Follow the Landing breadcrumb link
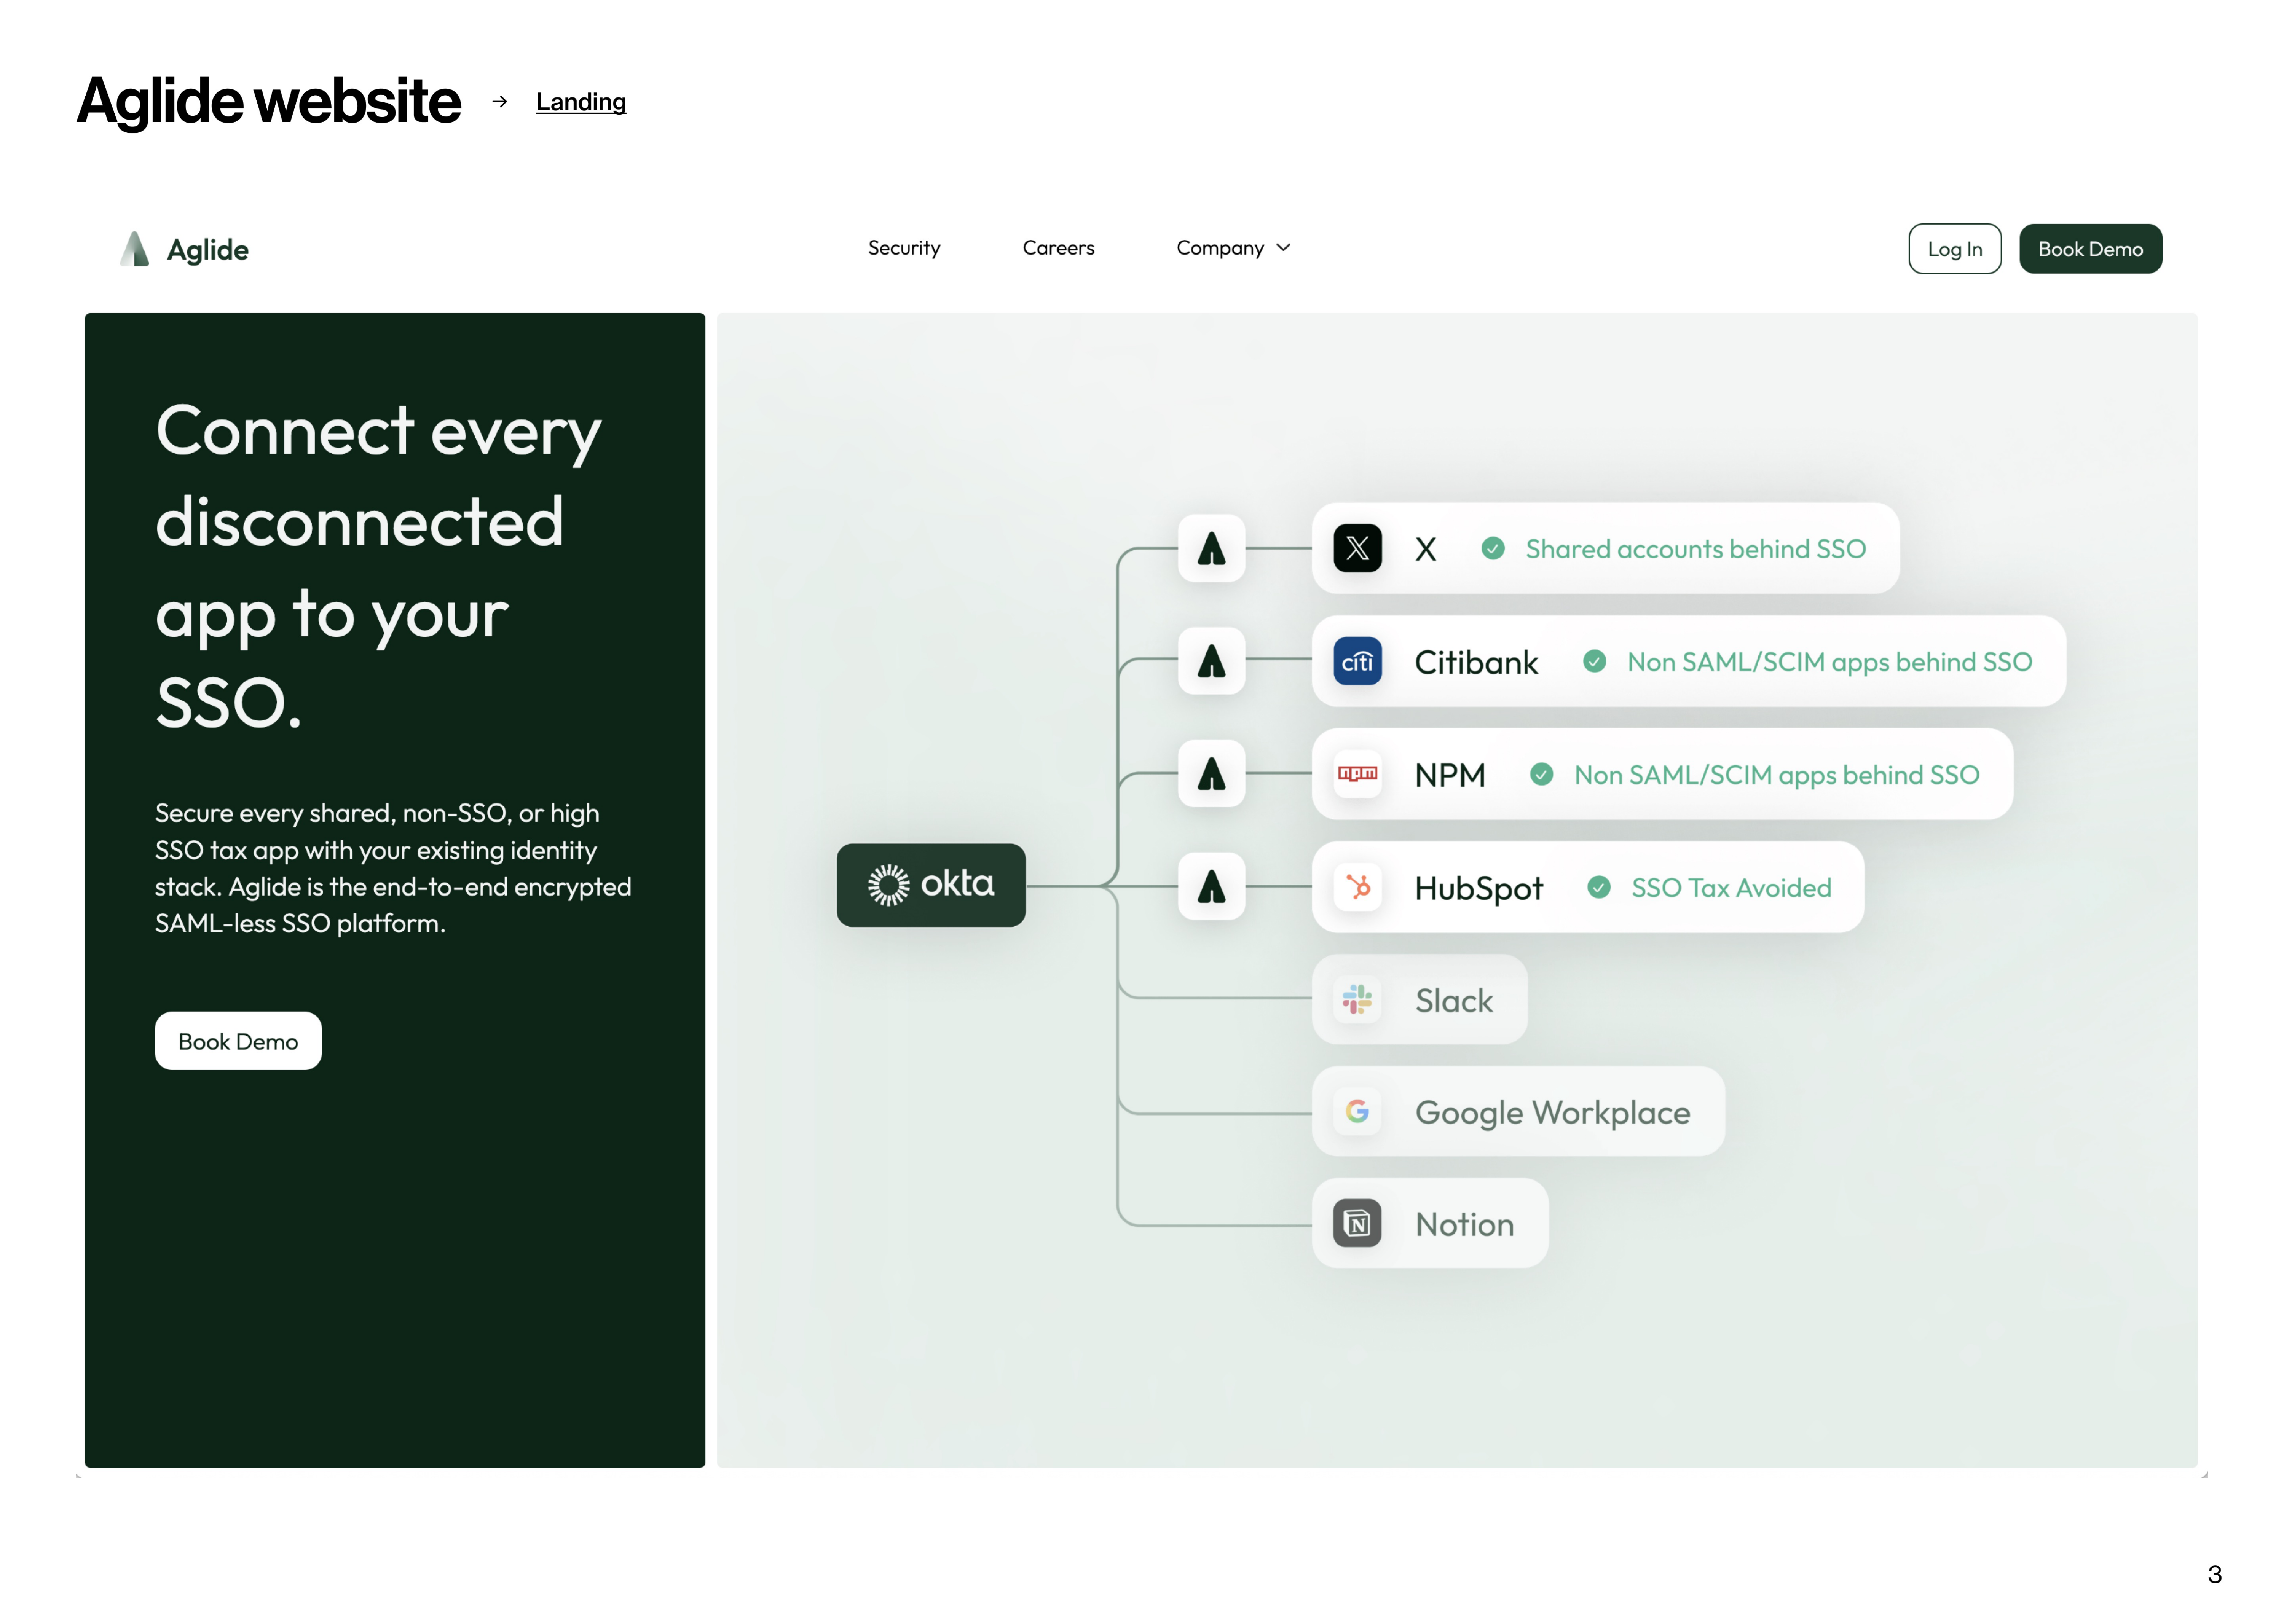Screen dimensions: 2284x1624 580,102
